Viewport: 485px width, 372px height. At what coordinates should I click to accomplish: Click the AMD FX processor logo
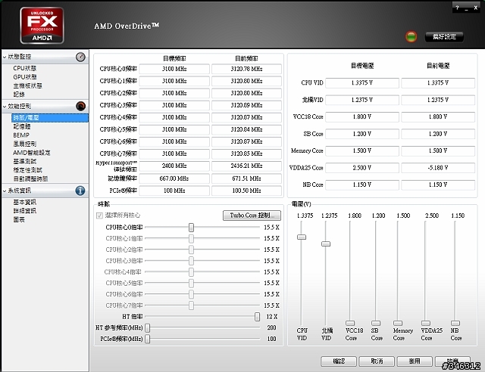42,26
